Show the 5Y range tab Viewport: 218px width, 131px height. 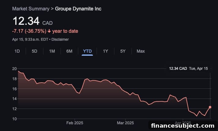(123, 51)
